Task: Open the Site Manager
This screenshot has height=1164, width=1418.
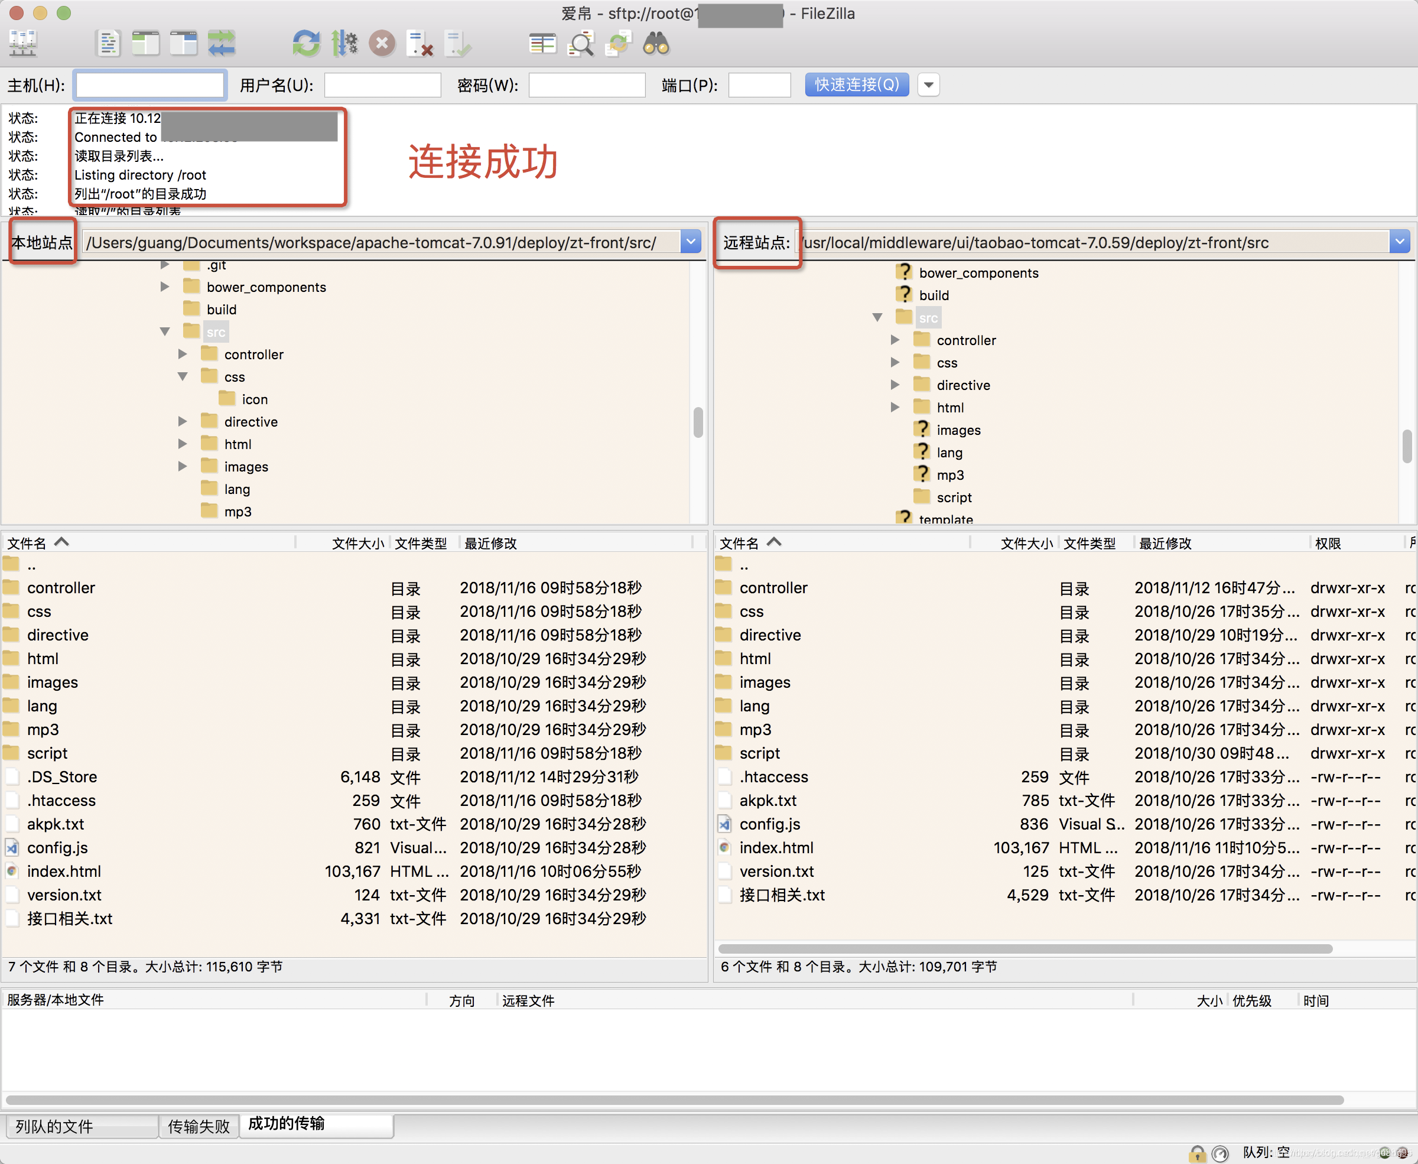Action: point(23,44)
